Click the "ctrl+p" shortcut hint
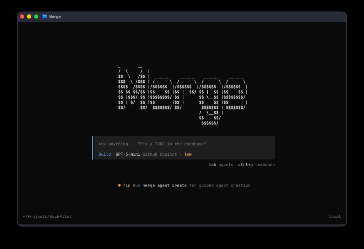 click(x=245, y=165)
